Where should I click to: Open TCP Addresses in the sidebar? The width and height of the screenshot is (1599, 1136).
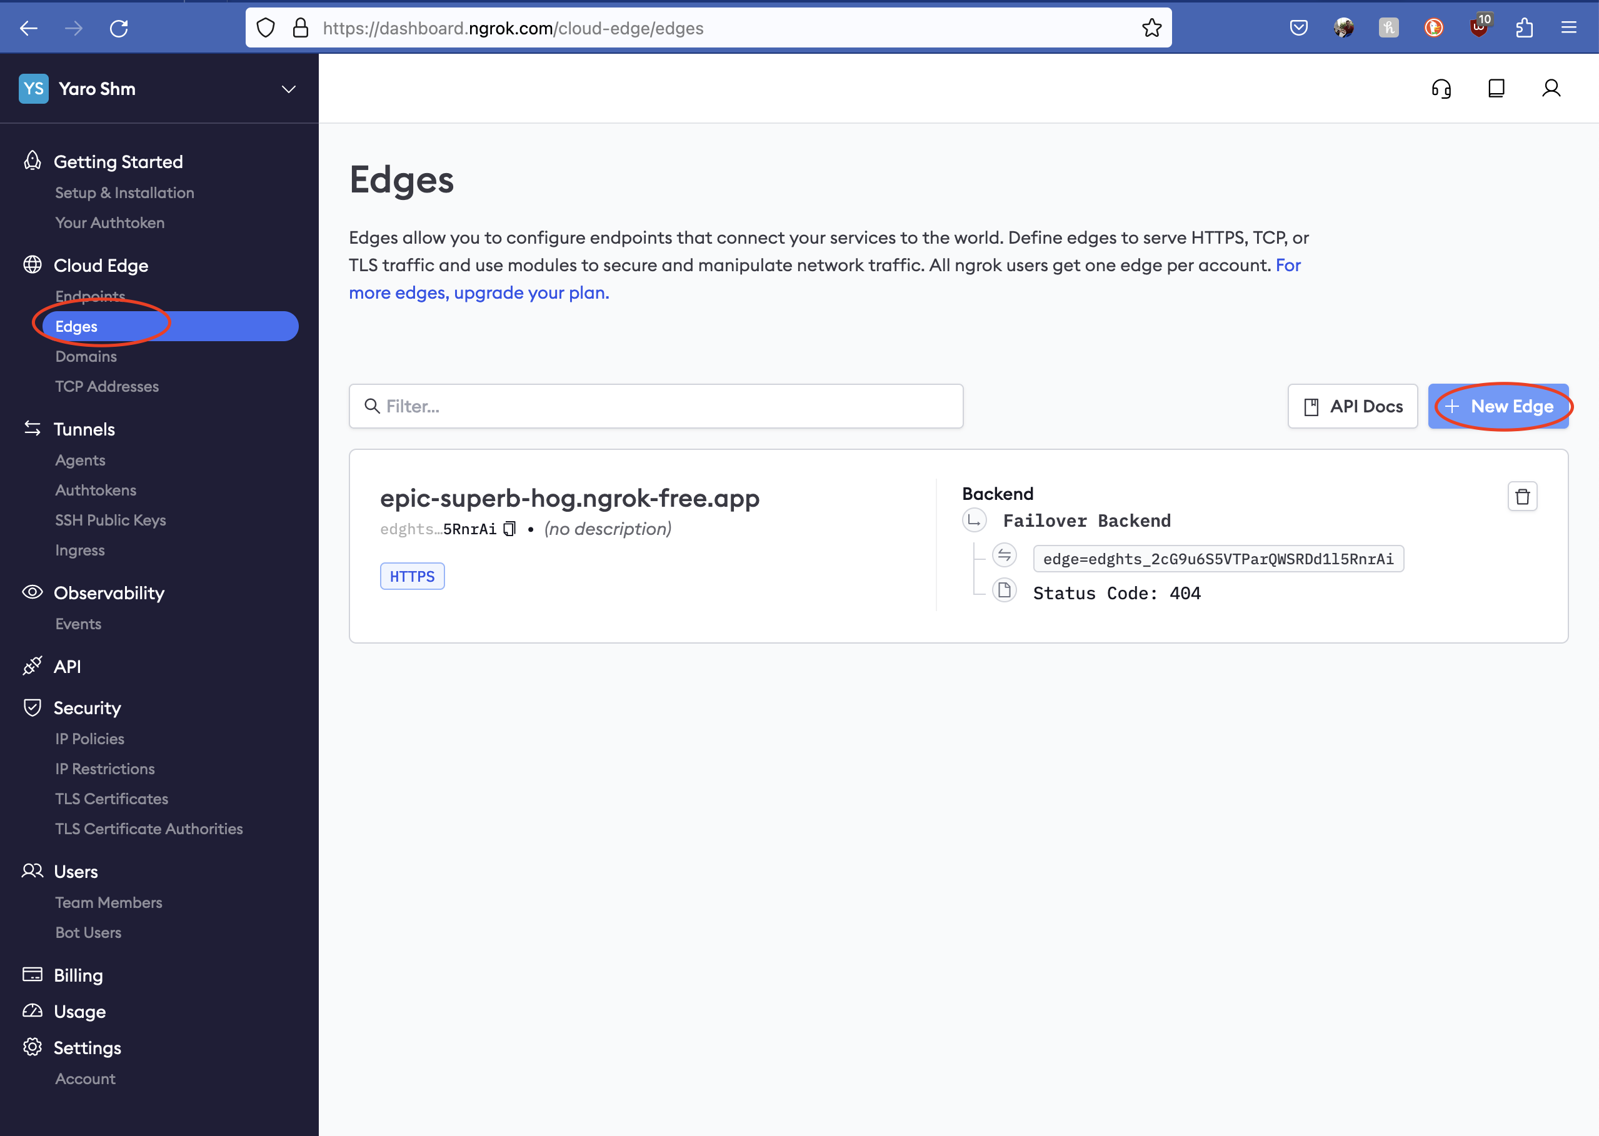[107, 387]
